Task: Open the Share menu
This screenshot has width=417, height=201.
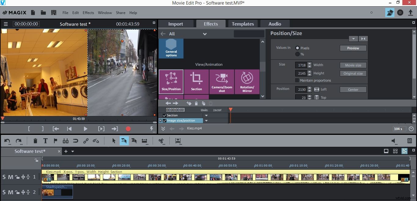Action: pos(120,13)
